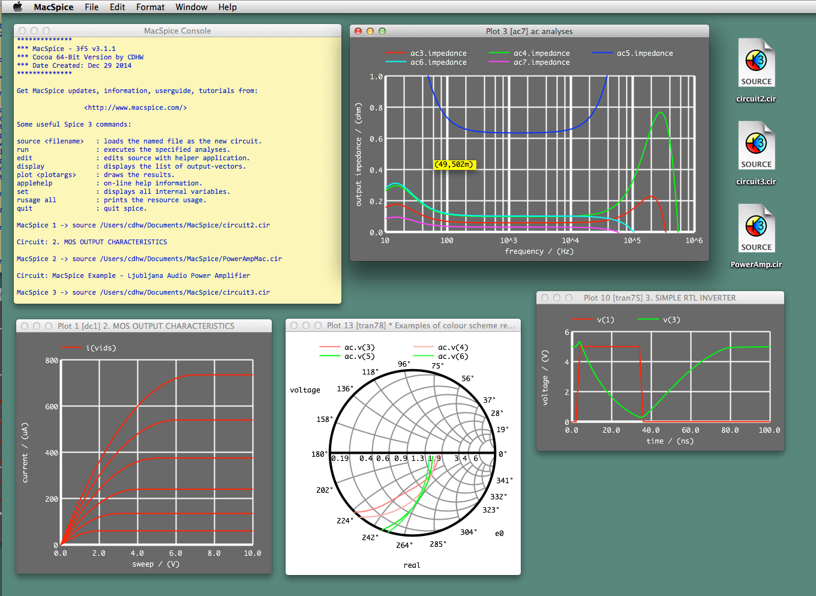This screenshot has height=596, width=816.
Task: Zoom the Plot 3 window with green button
Action: tap(382, 31)
